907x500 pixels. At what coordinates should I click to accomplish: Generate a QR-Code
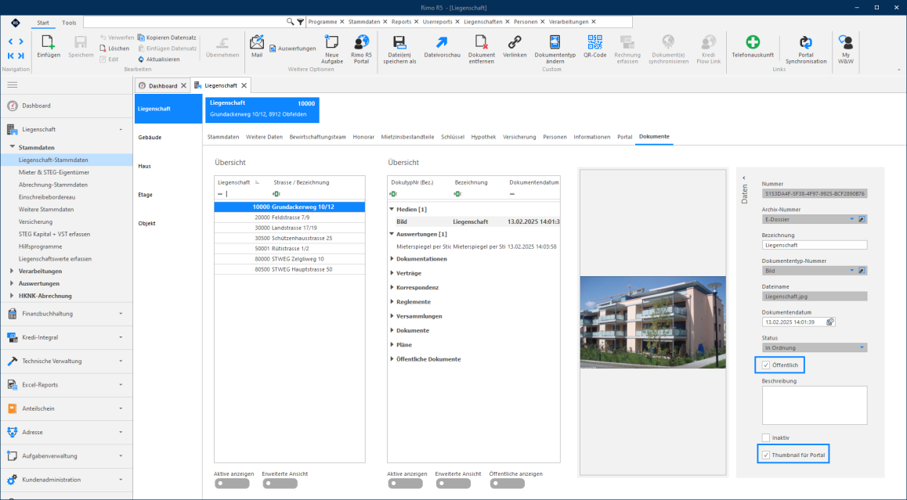(x=594, y=46)
